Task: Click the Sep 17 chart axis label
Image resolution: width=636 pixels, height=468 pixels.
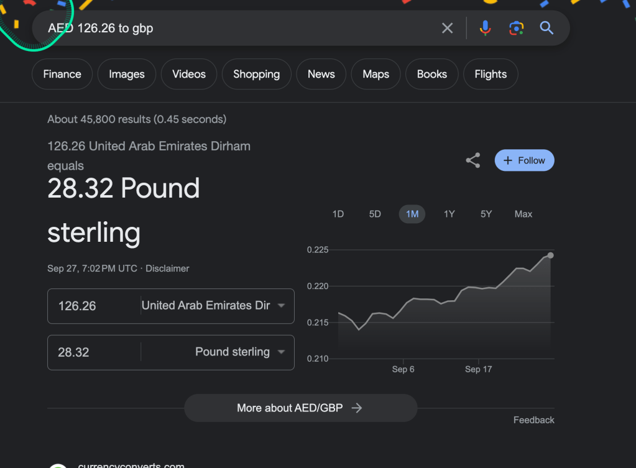Action: (x=478, y=369)
